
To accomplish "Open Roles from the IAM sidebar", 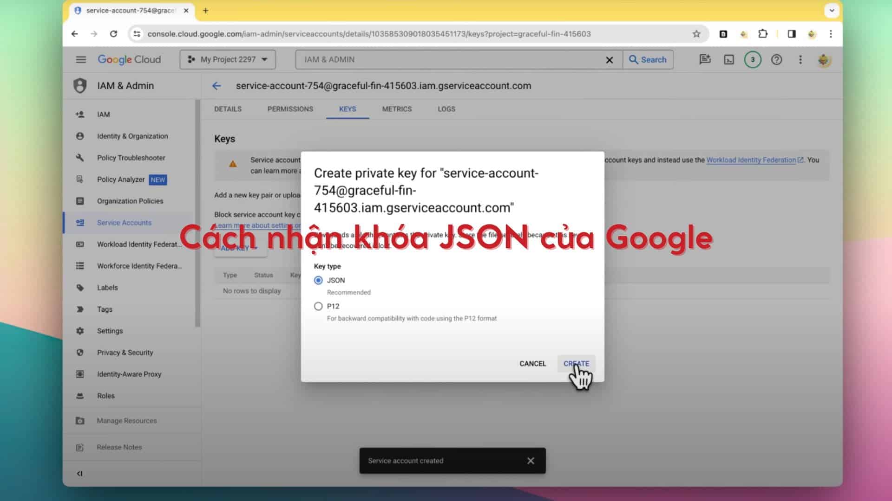I will point(106,396).
